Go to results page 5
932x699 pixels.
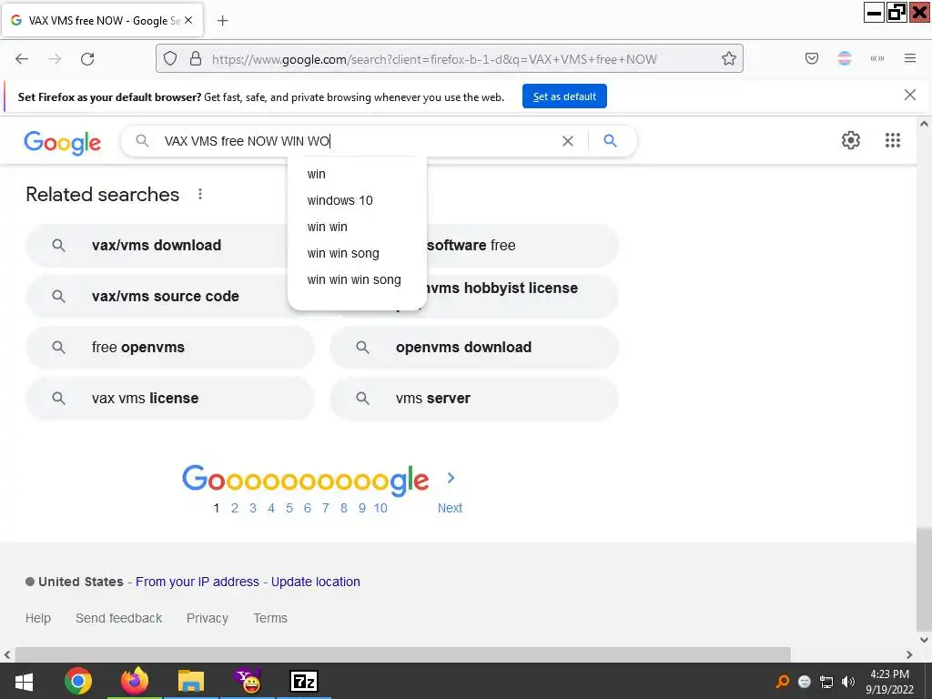289,508
